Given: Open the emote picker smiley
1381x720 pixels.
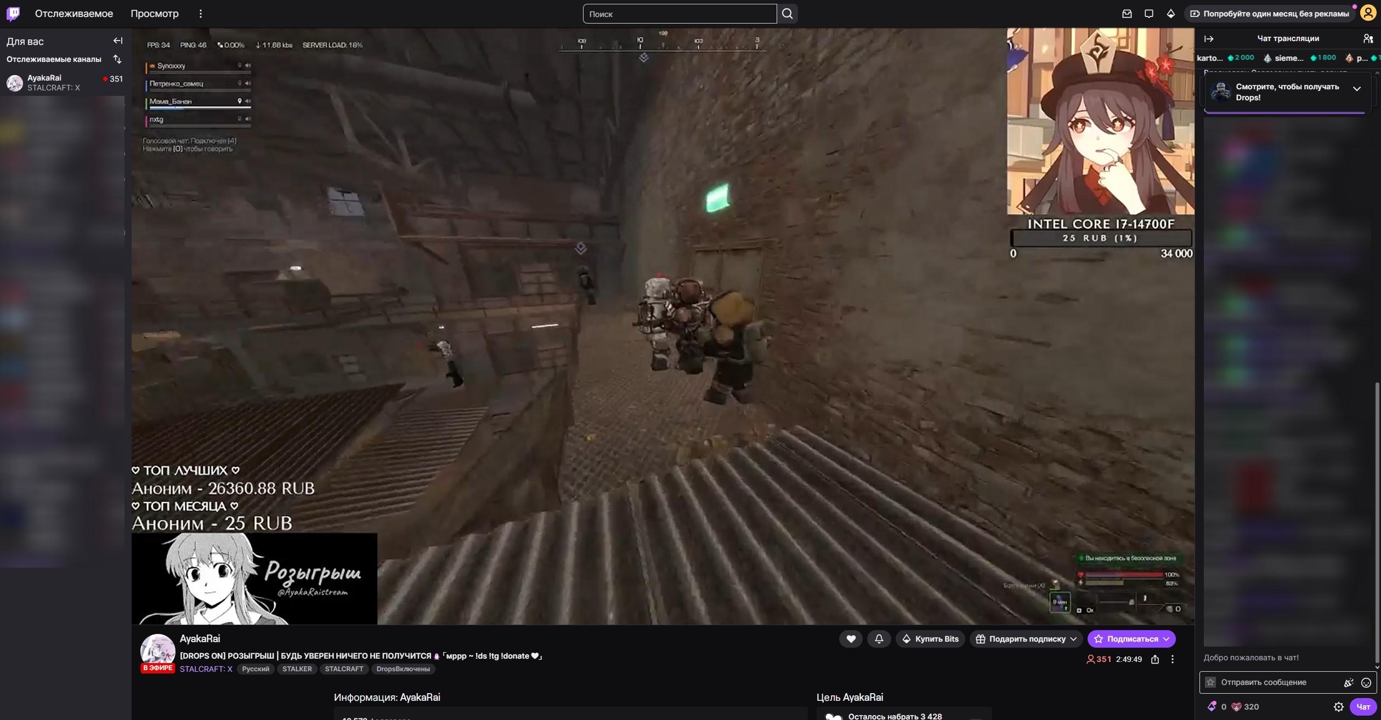Looking at the screenshot, I should coord(1366,682).
